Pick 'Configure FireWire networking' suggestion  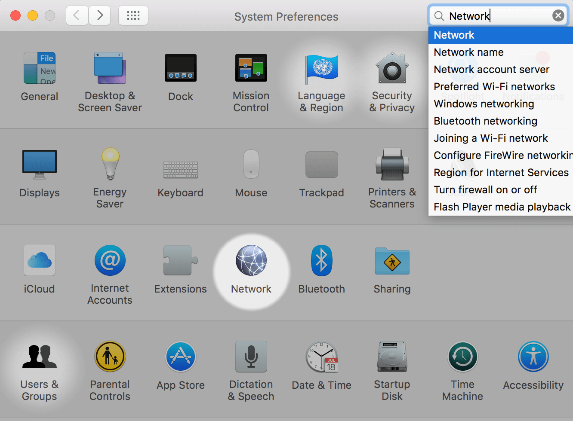(501, 156)
